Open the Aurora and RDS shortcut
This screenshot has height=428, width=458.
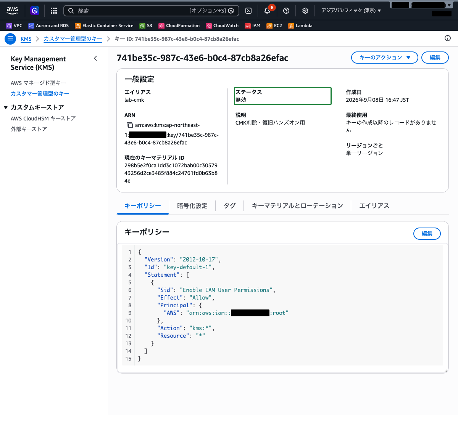coord(48,26)
